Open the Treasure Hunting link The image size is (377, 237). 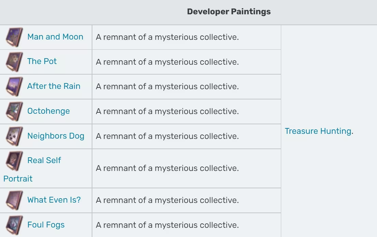318,131
